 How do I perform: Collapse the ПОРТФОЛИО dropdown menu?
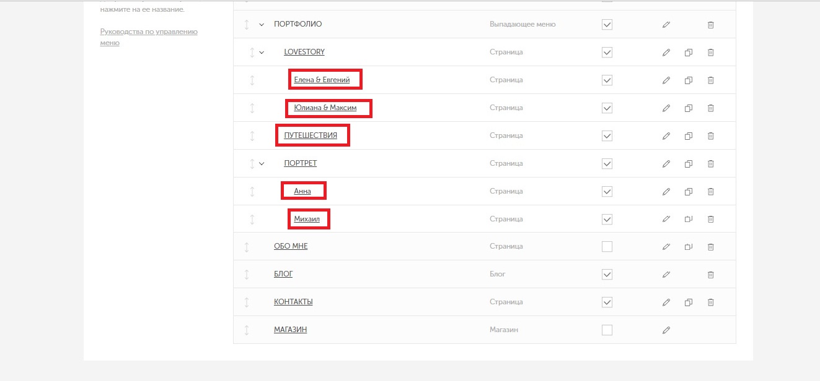tap(262, 25)
